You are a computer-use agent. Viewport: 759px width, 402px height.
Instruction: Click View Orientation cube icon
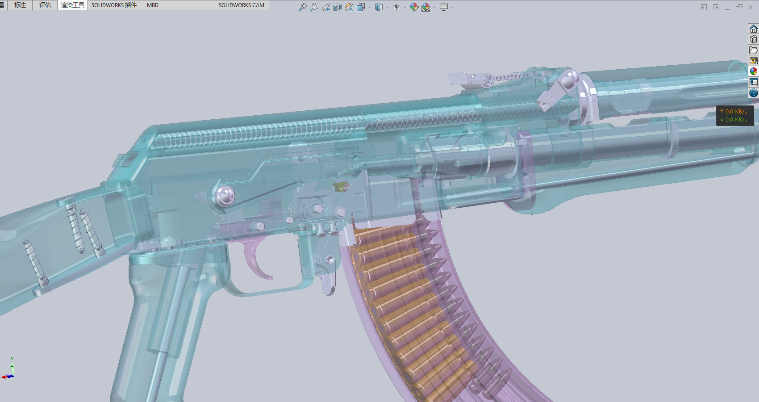361,7
